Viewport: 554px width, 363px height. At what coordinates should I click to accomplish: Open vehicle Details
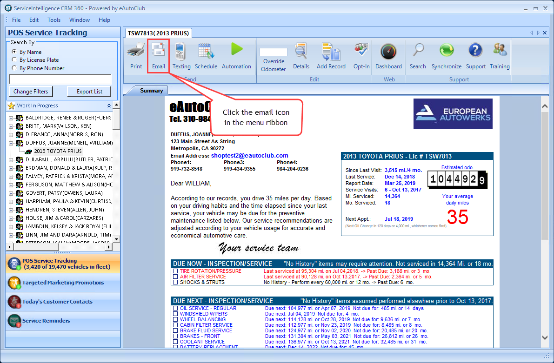coord(301,56)
